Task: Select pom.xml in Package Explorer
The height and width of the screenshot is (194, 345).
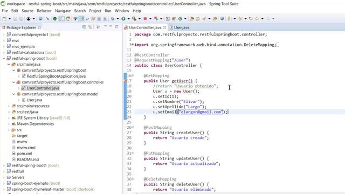Action: click(x=24, y=154)
